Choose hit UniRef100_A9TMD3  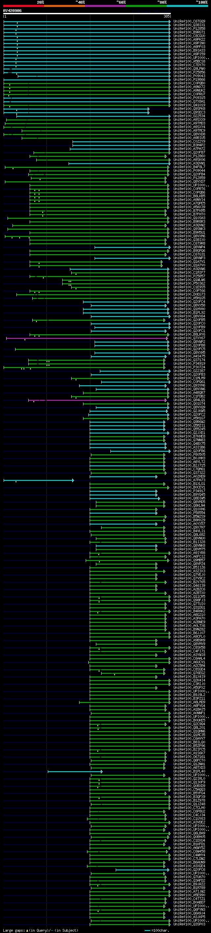[x=189, y=123]
